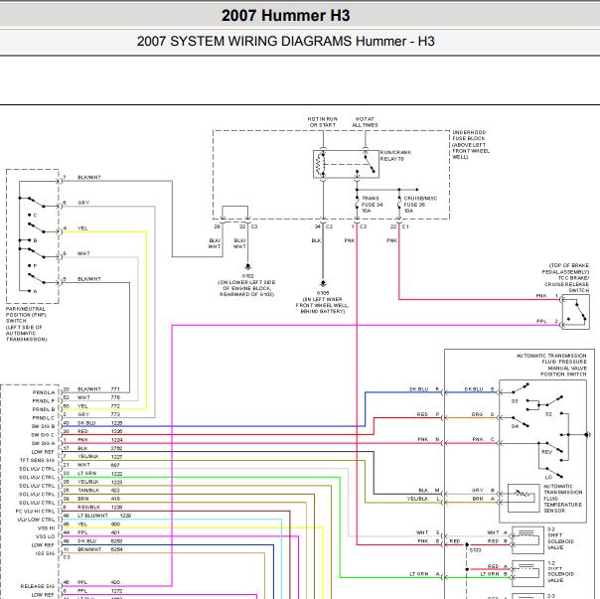
Task: Click the "RUN/CRANK RELAY 78" label
Action: tap(395, 155)
